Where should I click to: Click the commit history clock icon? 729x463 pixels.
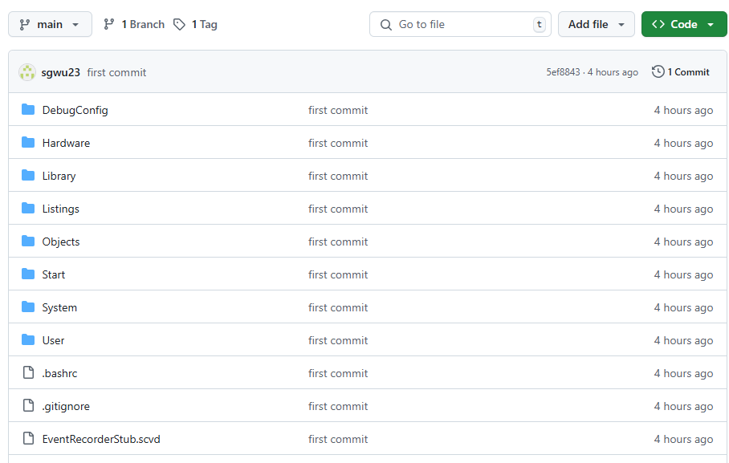click(x=658, y=71)
